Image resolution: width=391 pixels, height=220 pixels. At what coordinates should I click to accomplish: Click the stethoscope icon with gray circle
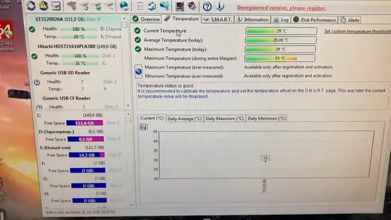tap(85, 6)
